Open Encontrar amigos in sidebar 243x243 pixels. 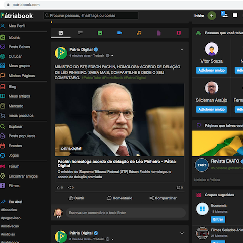click(x=19, y=176)
